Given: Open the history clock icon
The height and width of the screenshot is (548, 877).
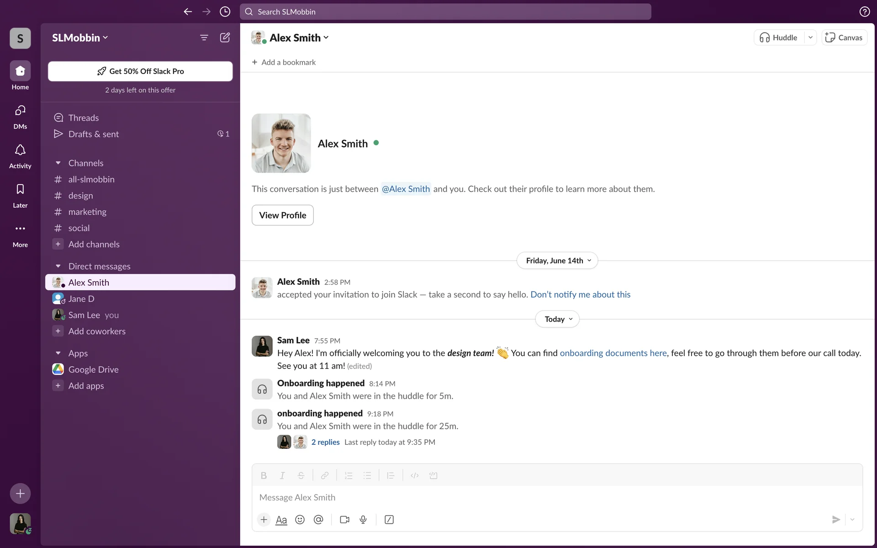Looking at the screenshot, I should pos(225,12).
